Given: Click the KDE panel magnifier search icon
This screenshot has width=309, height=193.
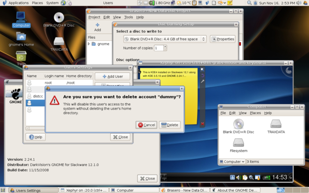Looking at the screenshot, I should pos(251,178).
